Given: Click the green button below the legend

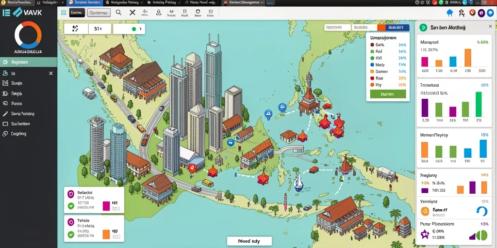Looking at the screenshot, I should coord(388,94).
